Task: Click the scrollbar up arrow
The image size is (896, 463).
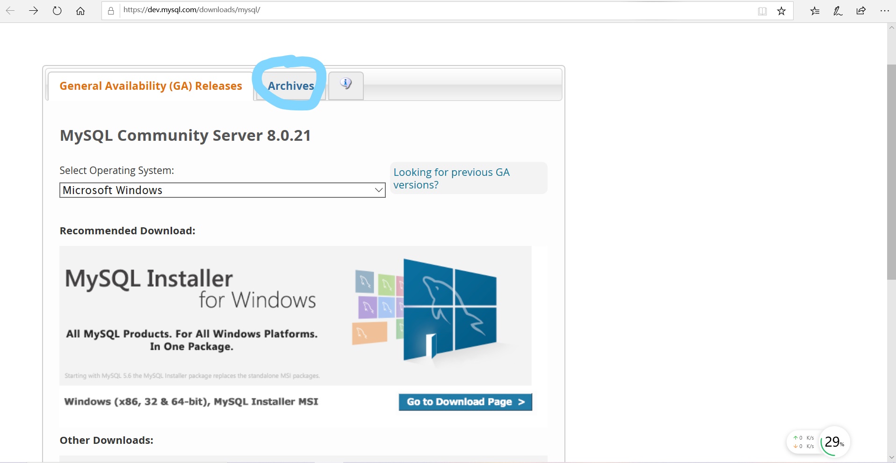Action: tap(891, 28)
